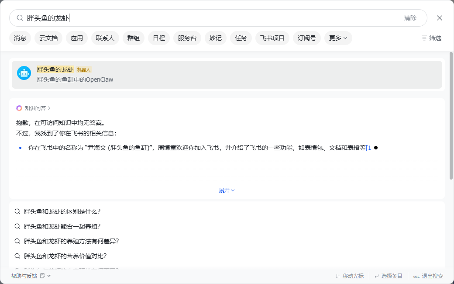Image resolution: width=454 pixels, height=284 pixels.
Task: Filter results by 妙记
Action: [215, 38]
